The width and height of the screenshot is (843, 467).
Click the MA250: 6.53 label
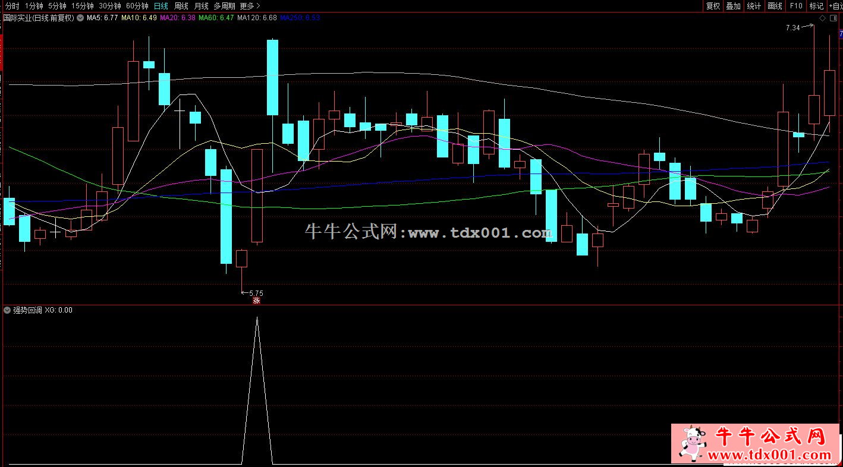(x=300, y=18)
